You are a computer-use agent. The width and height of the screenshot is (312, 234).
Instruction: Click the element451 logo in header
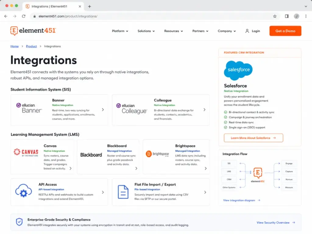click(x=33, y=31)
